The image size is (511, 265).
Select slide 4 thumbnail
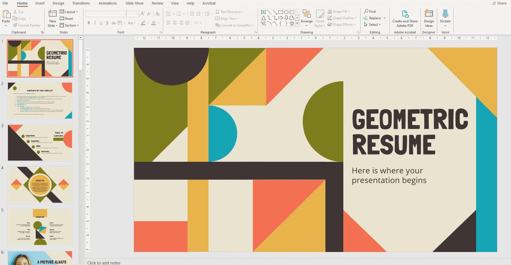tap(40, 185)
